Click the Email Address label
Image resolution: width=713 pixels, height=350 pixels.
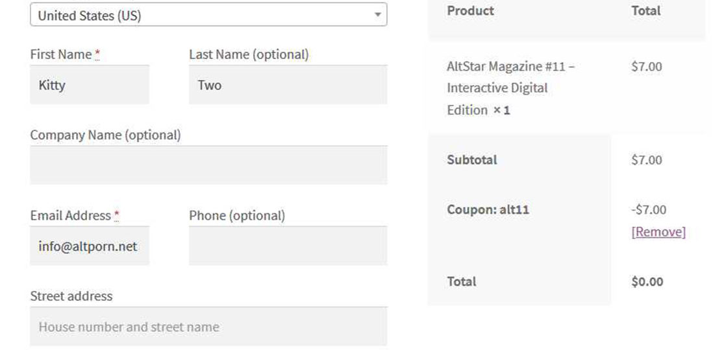click(x=70, y=215)
